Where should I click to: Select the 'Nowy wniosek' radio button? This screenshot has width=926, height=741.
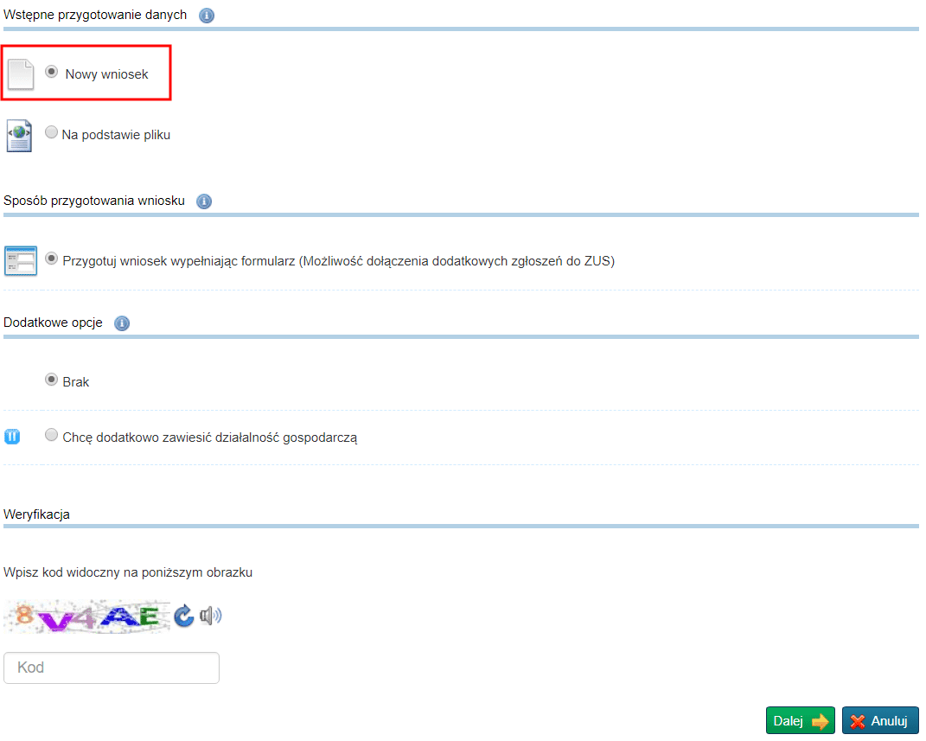(52, 73)
